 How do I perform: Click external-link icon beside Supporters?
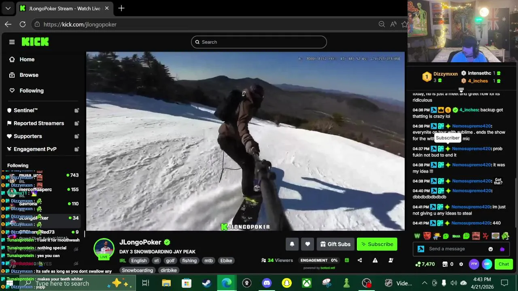[76, 136]
